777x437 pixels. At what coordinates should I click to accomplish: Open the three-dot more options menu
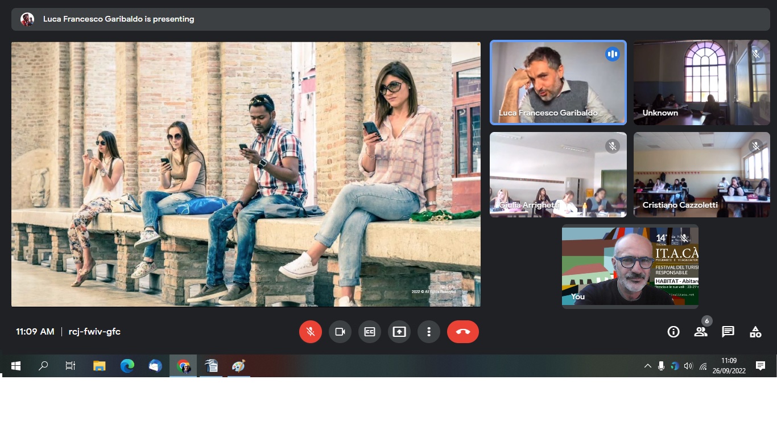coord(429,332)
